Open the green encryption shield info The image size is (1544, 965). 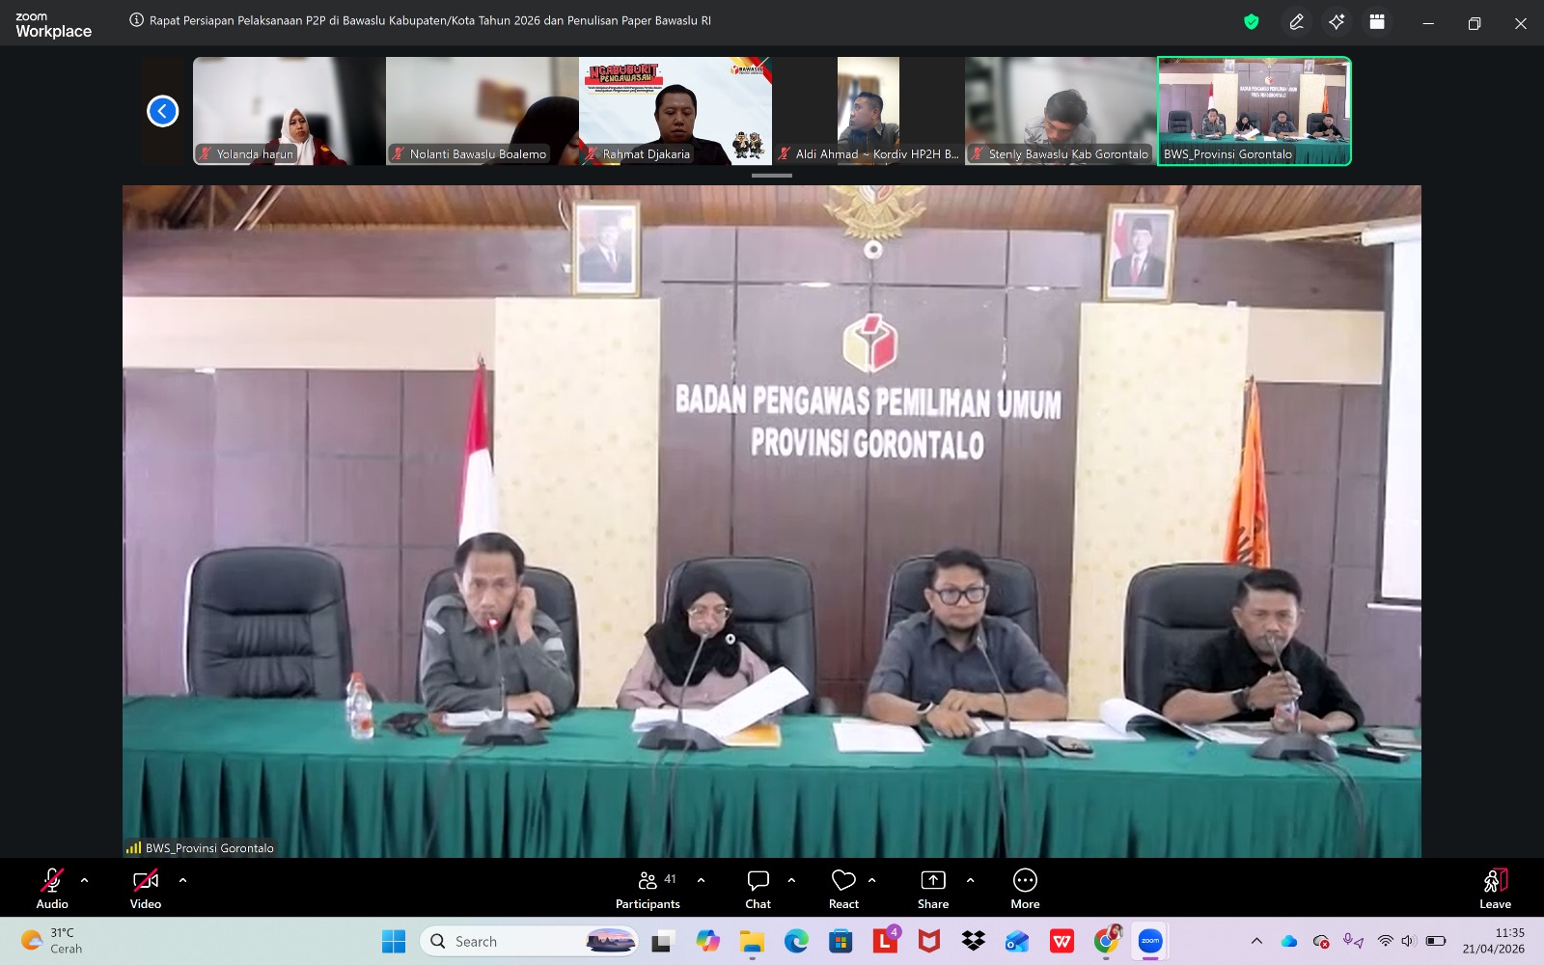pos(1252,21)
